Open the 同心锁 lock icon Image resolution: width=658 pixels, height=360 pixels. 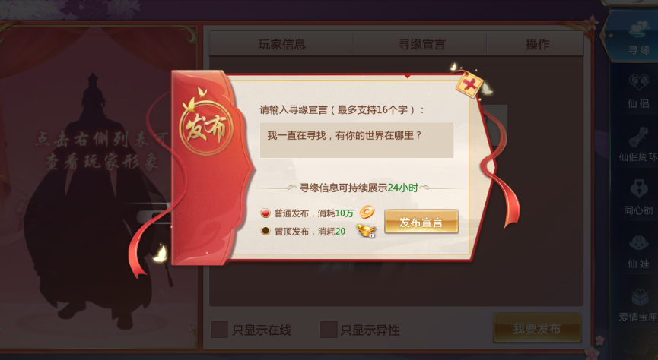click(x=638, y=197)
